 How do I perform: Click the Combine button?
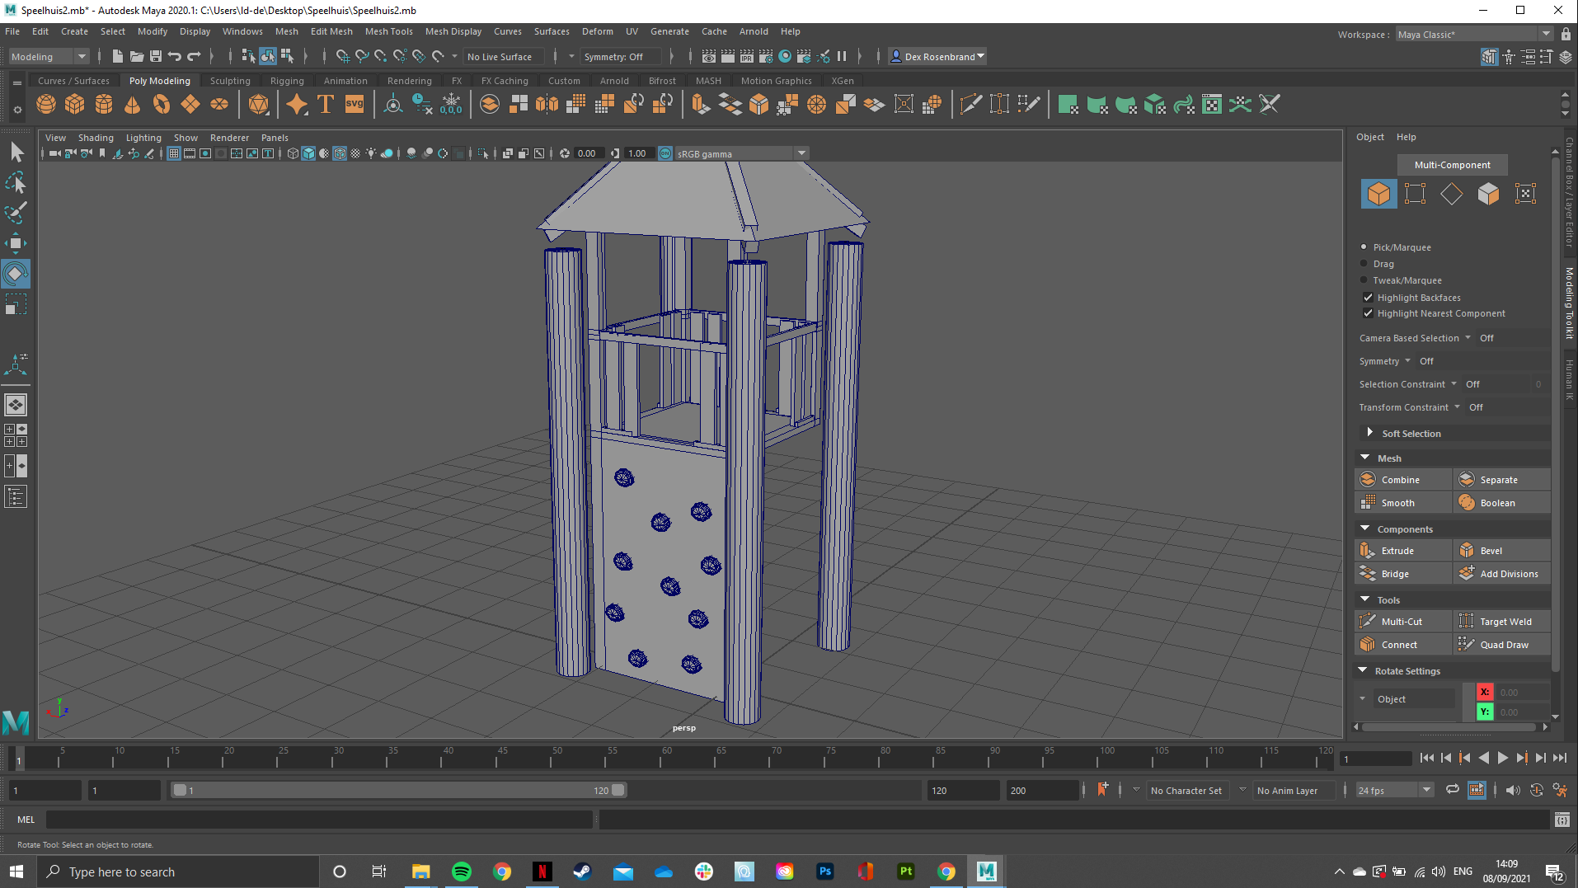click(1400, 480)
